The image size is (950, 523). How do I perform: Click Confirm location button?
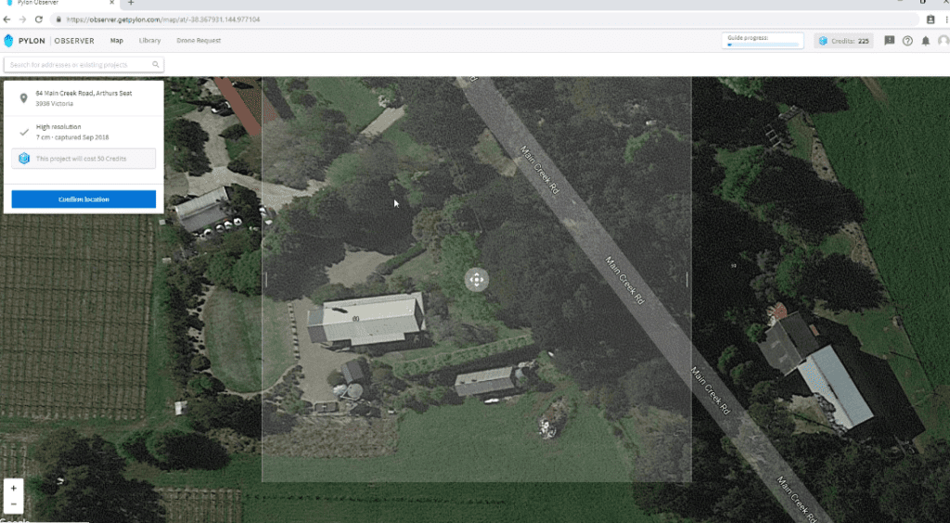[x=83, y=199]
